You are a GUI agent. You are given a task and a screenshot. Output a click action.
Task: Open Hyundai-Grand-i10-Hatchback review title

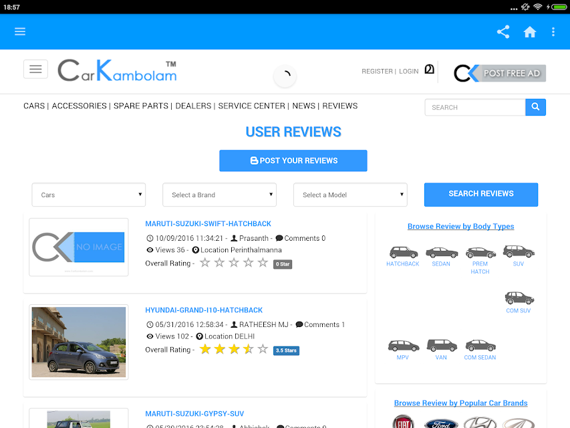[x=204, y=310]
